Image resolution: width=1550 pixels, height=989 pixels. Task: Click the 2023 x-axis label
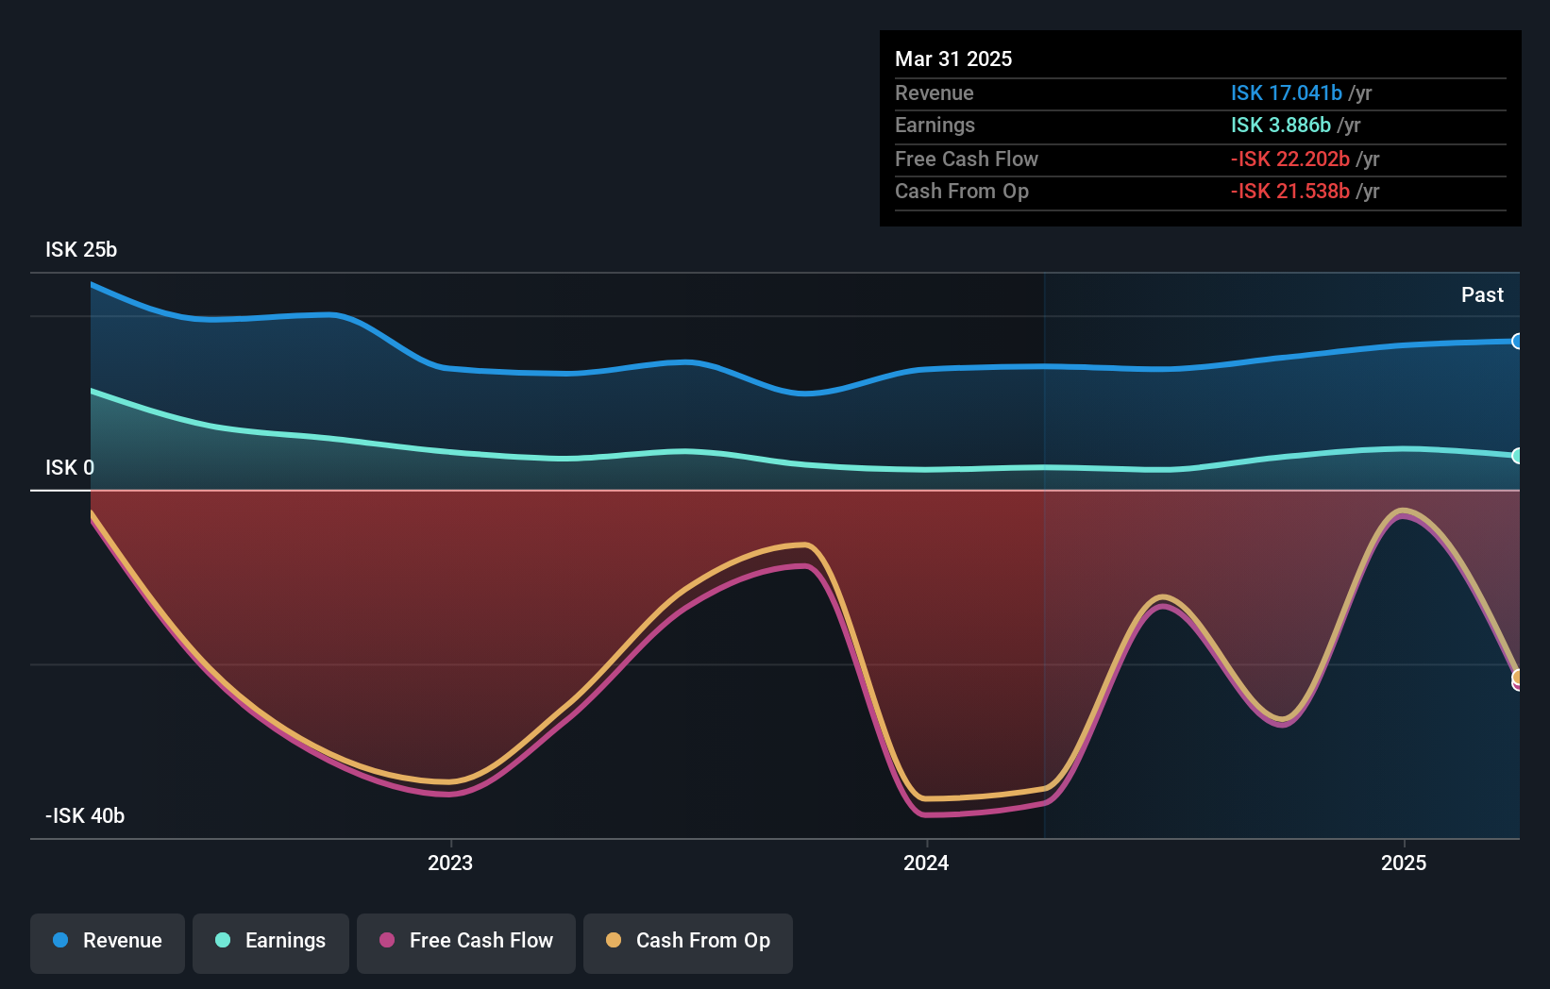450,863
